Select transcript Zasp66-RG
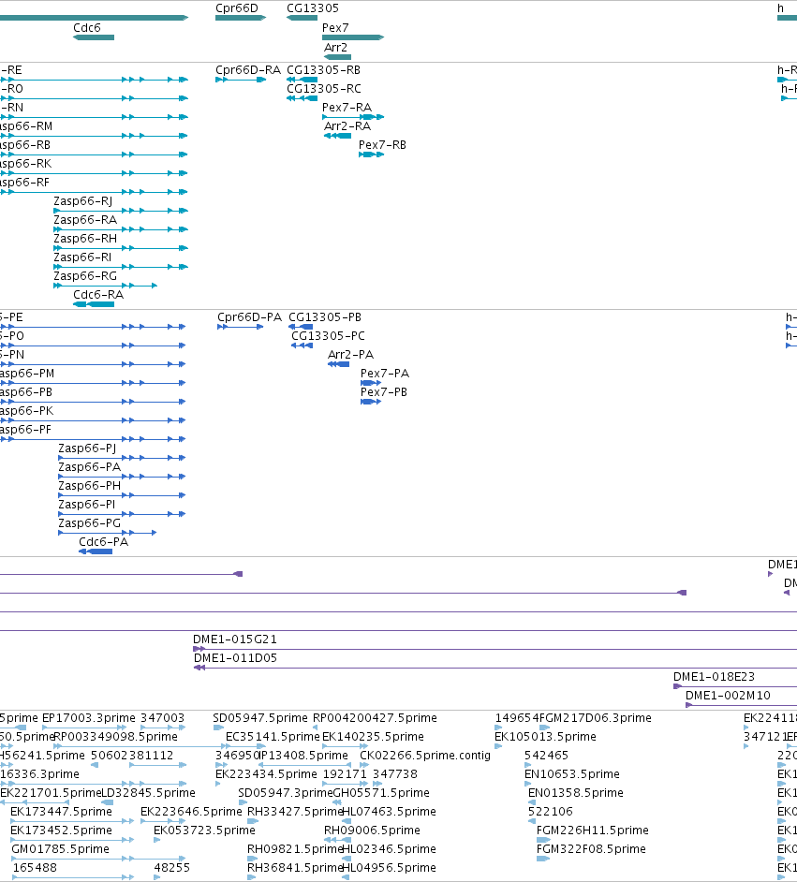Viewport: 797px width, 882px height. (85, 275)
